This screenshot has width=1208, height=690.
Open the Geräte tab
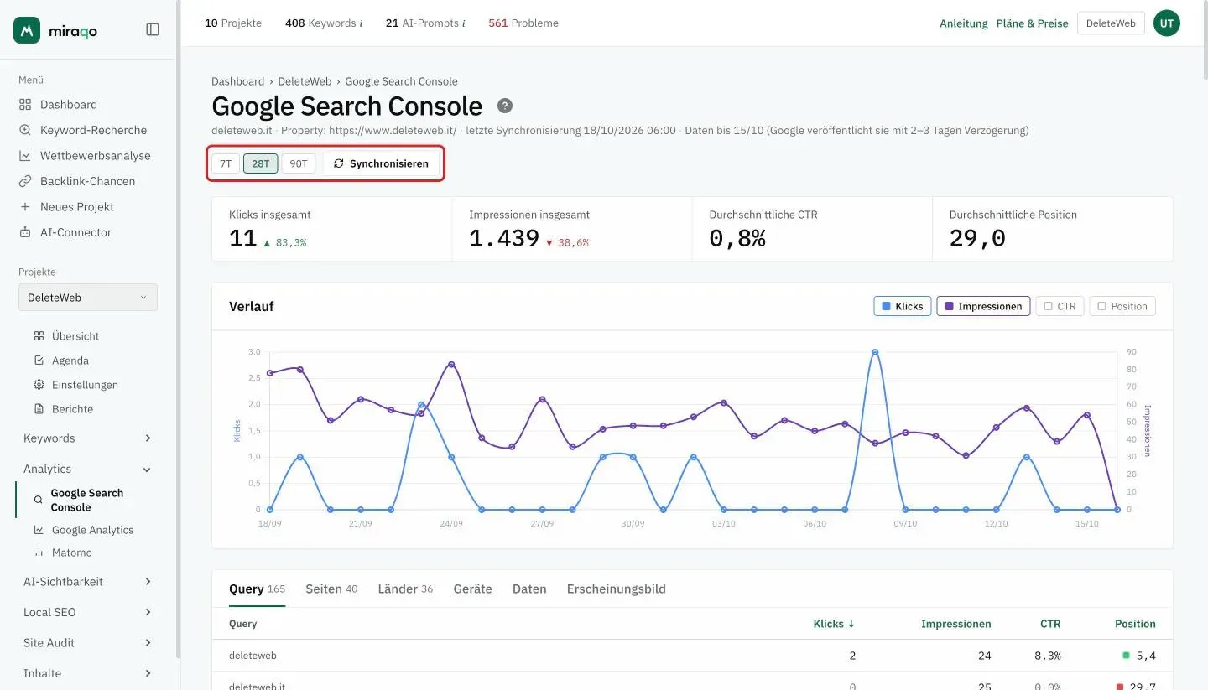point(472,589)
